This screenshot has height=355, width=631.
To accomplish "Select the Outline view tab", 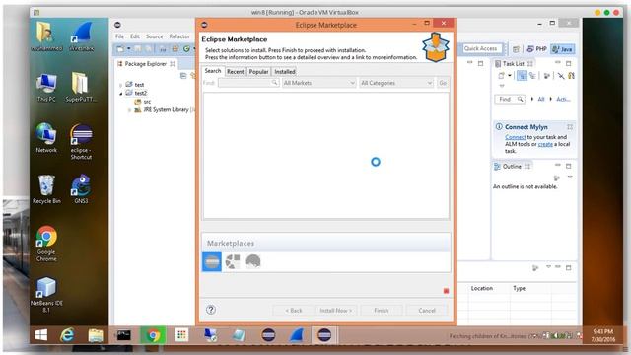I will click(x=512, y=167).
